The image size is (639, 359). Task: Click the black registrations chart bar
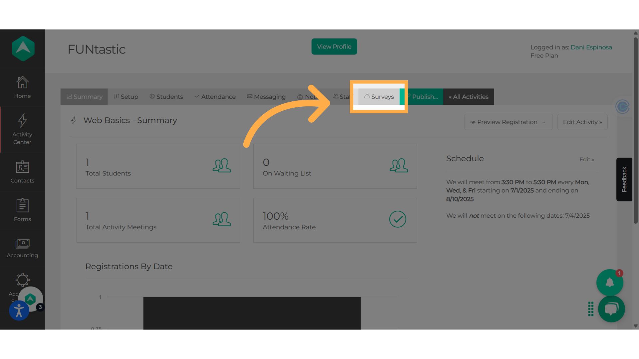(252, 313)
